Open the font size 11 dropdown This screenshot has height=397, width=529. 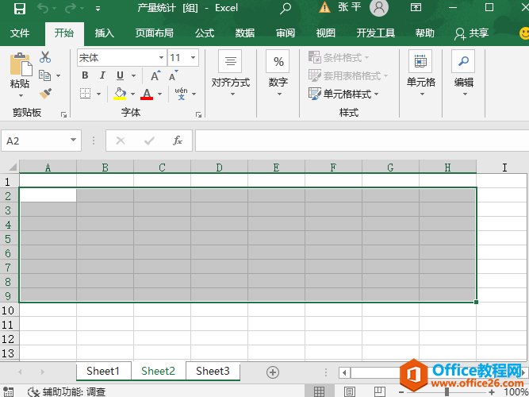tap(193, 58)
